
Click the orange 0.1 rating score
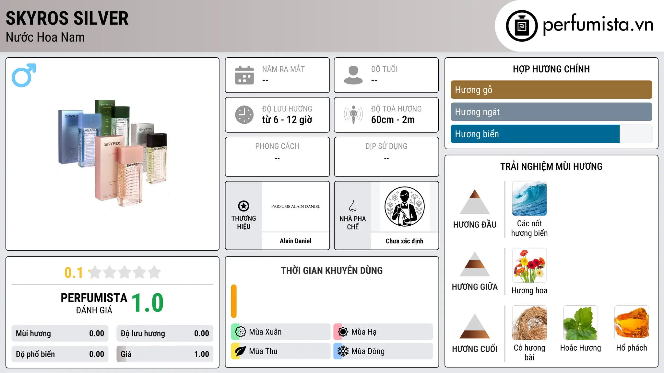point(74,273)
